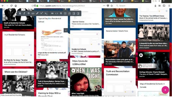Select the 'Reconciliation Totem Pole' post title
Viewport: 172px width, 97px height.
point(117,31)
